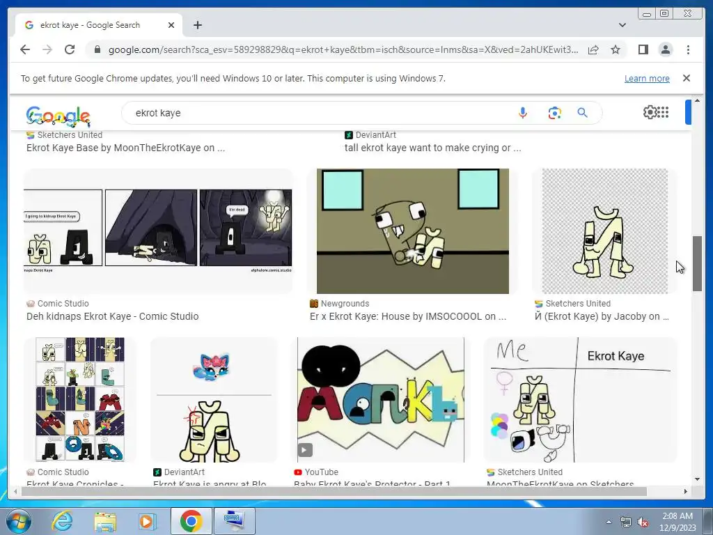Click the browser forward arrow

click(x=47, y=49)
